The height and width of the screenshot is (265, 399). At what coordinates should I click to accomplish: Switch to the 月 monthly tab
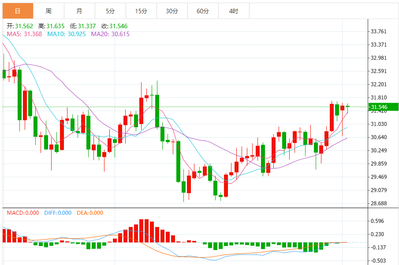click(x=79, y=11)
